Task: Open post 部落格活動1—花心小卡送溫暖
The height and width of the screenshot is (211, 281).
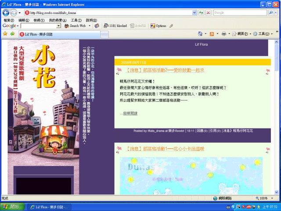Action: coord(165,149)
